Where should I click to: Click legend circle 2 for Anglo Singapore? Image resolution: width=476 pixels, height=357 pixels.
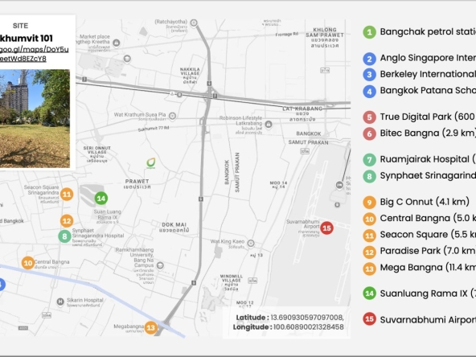point(369,58)
